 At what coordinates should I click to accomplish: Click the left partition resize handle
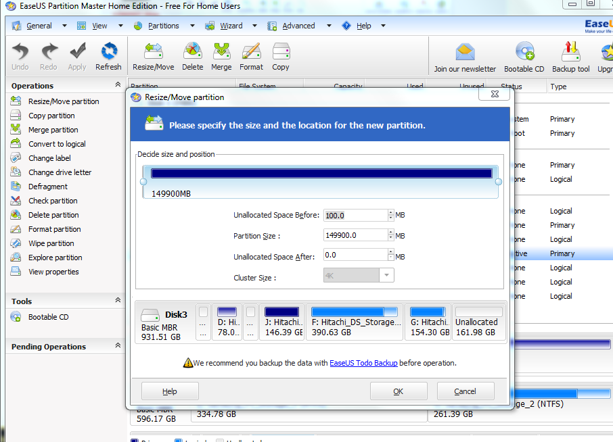(x=143, y=182)
